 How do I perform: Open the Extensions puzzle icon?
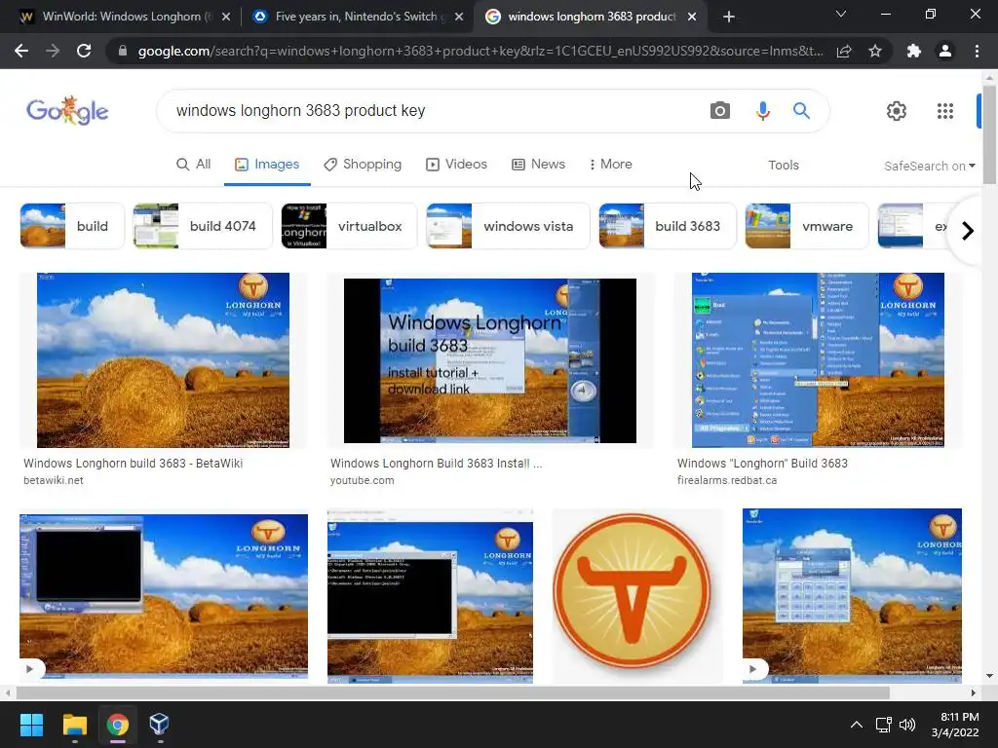coord(914,51)
